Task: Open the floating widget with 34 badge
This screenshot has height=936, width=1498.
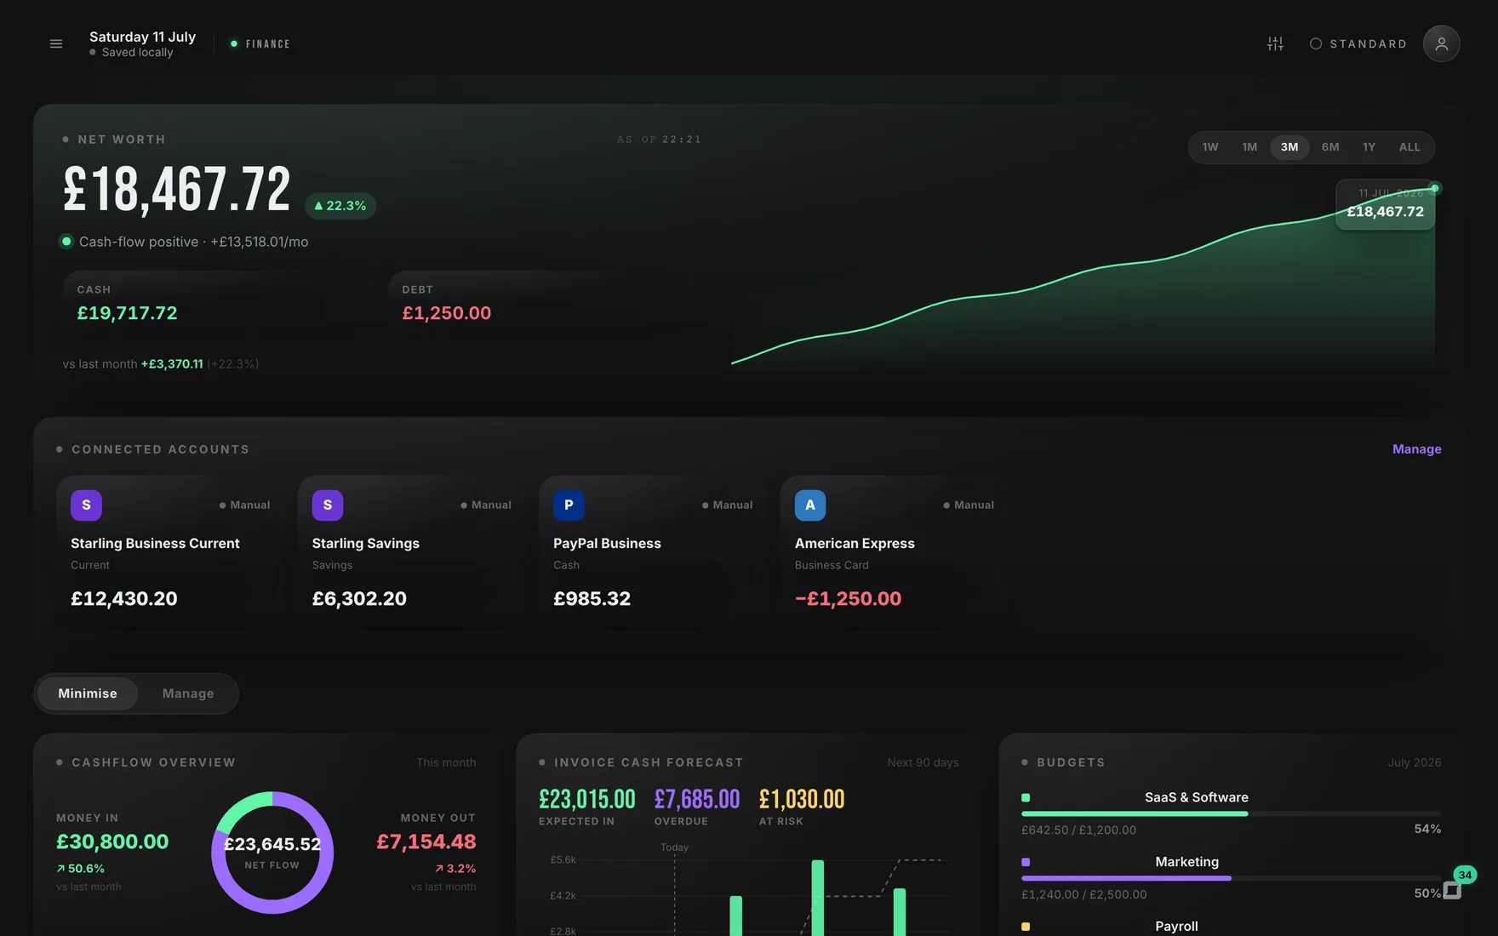Action: coord(1454,889)
